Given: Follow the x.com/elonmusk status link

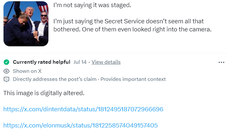Looking at the screenshot, I should (x=81, y=126).
